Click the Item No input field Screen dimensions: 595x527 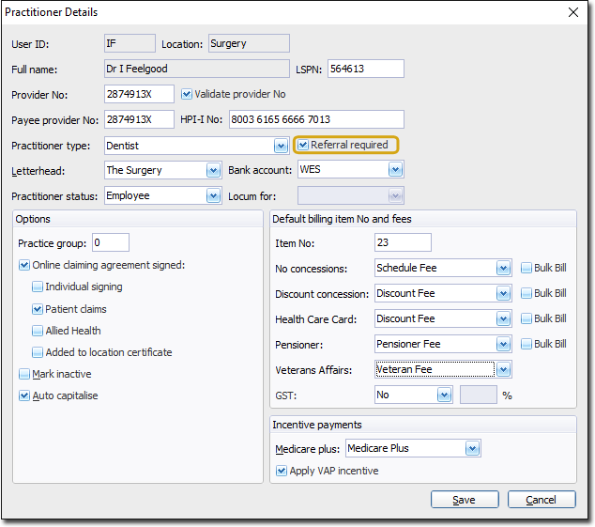point(403,242)
